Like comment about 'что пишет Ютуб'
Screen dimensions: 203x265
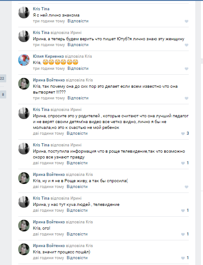186,45
